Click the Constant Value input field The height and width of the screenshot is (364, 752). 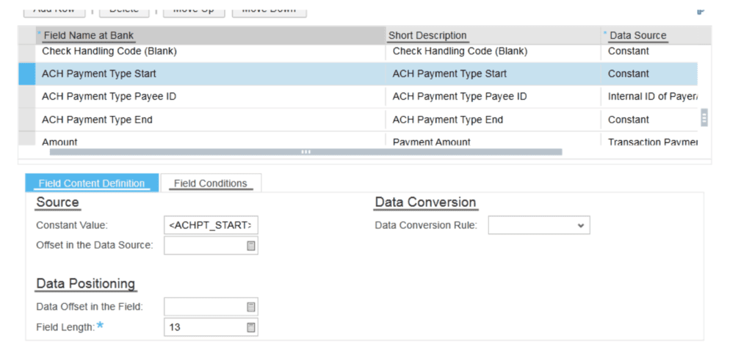211,225
